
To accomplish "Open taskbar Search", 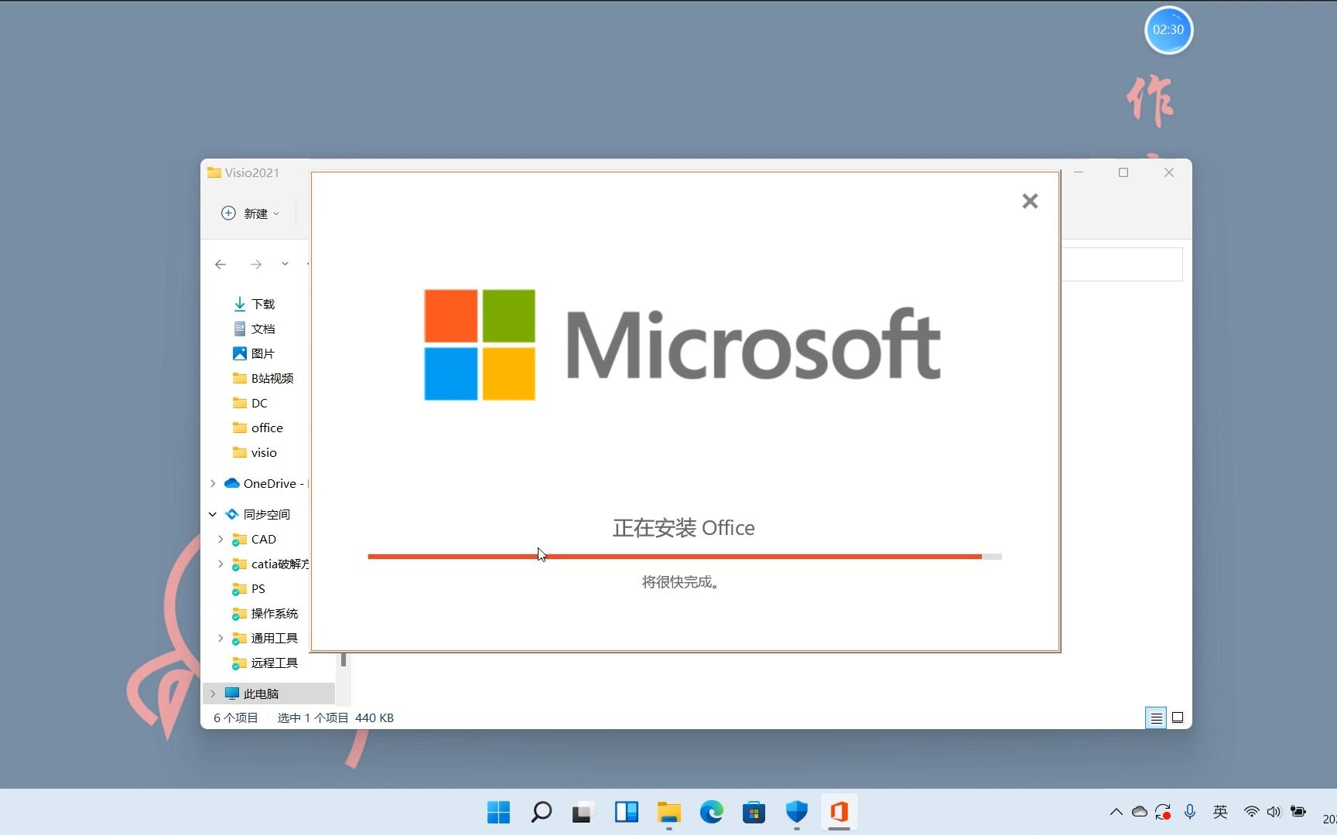I will 541,812.
